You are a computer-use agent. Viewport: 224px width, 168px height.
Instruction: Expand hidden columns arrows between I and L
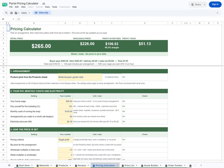186,23
